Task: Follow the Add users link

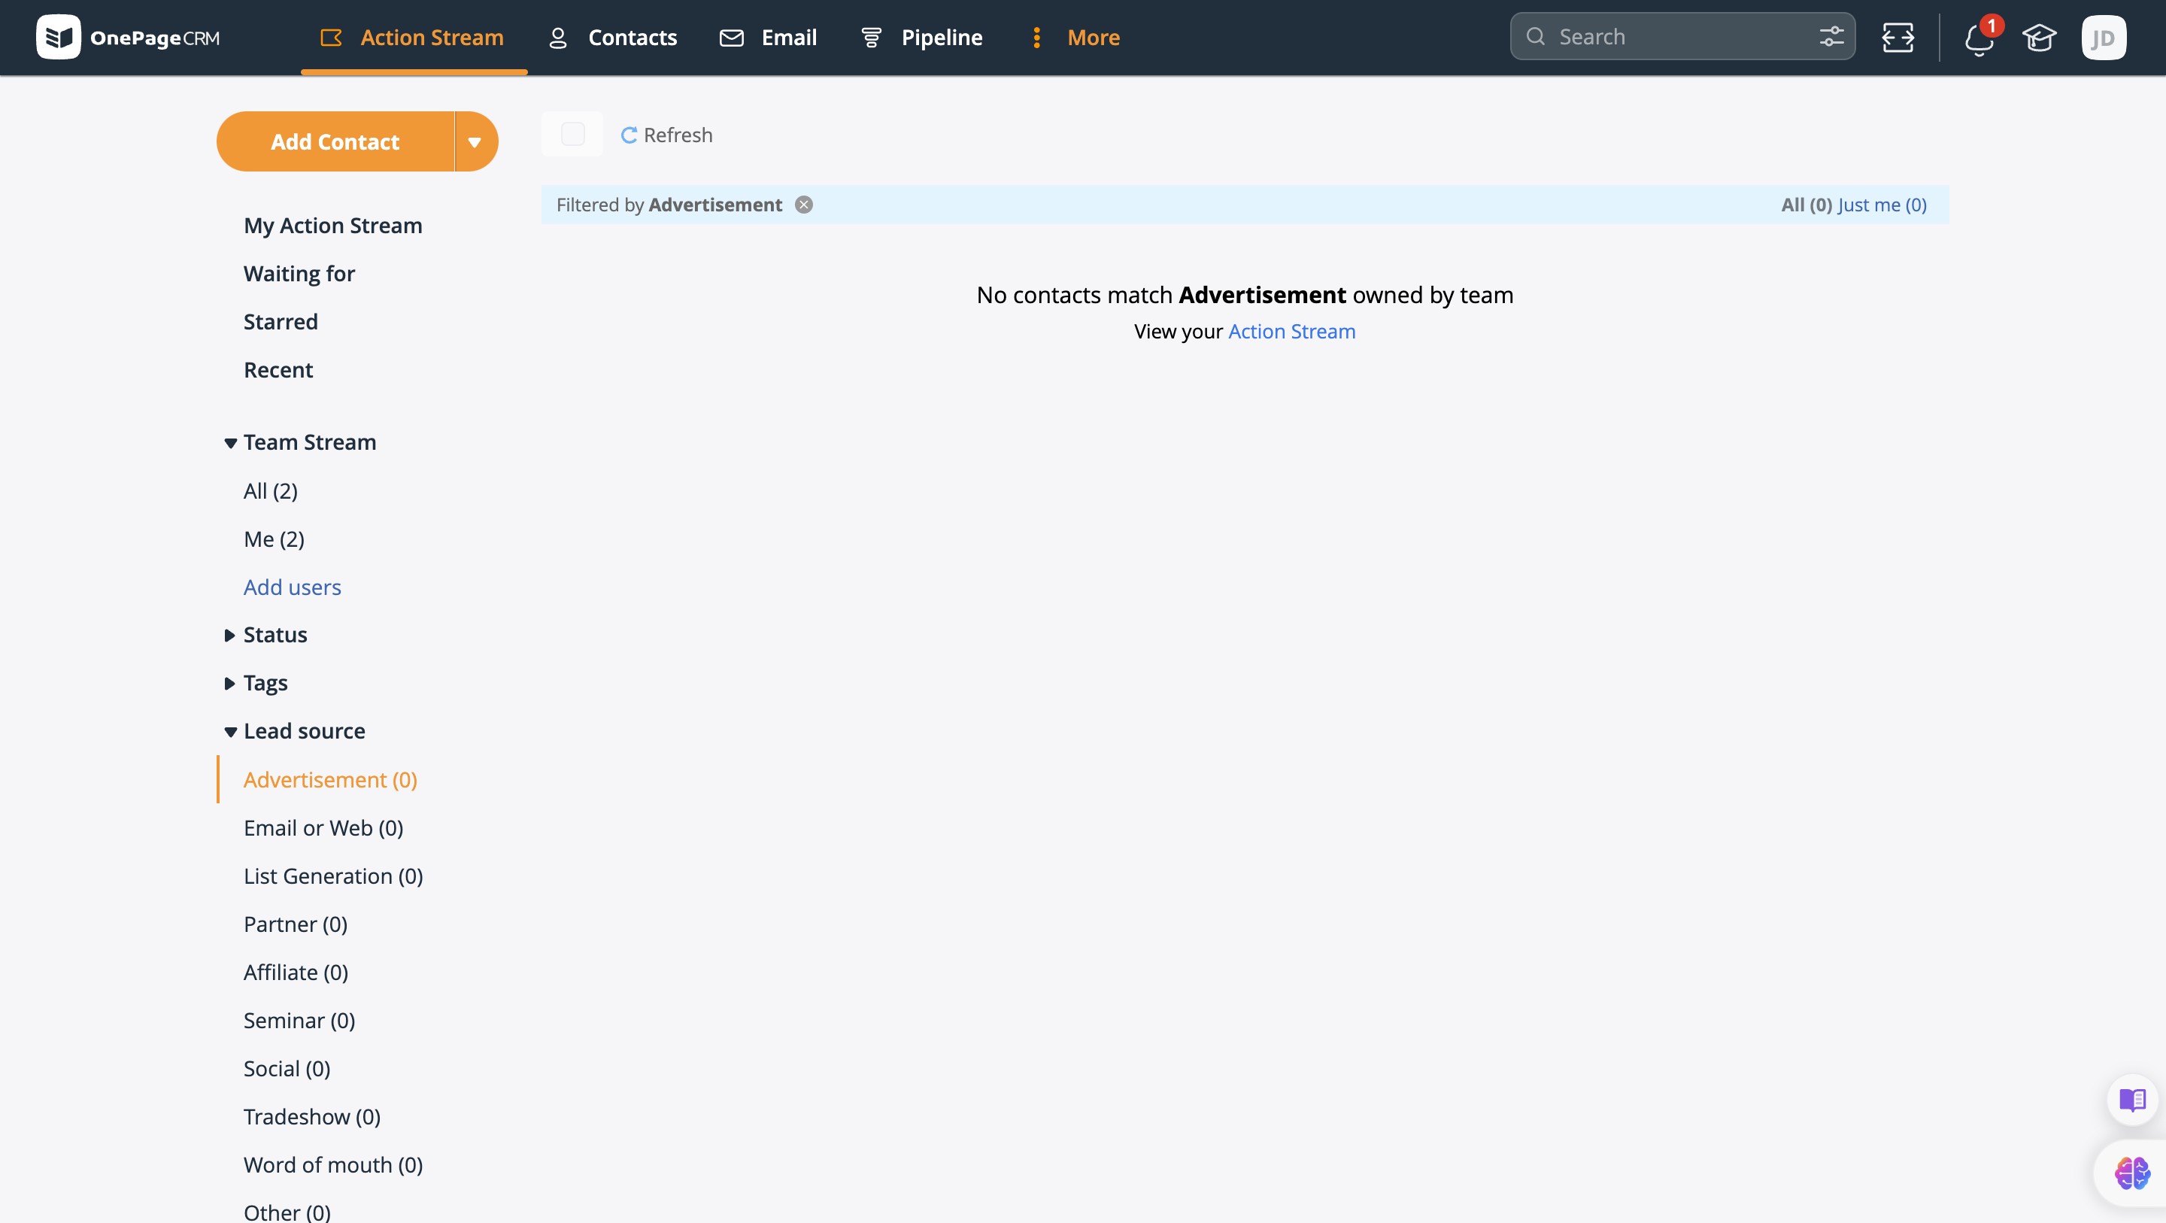Action: [x=292, y=587]
